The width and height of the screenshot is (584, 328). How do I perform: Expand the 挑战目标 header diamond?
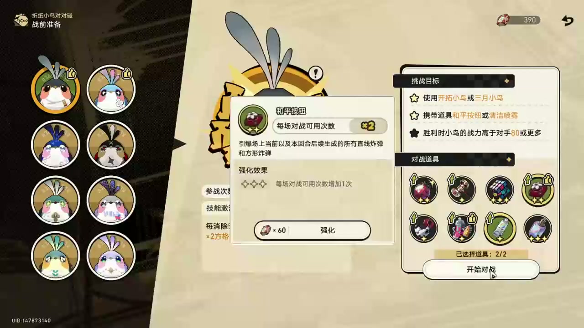pos(507,81)
